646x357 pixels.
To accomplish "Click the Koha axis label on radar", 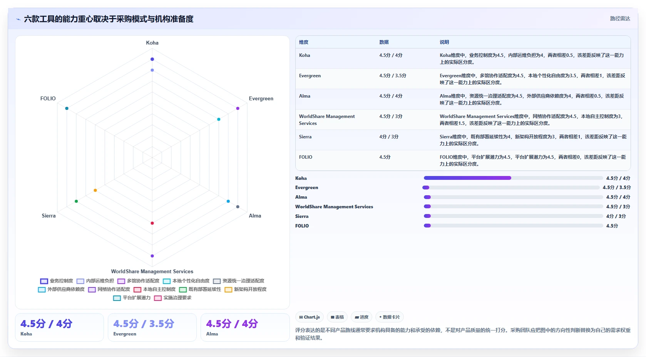I will 152,43.
